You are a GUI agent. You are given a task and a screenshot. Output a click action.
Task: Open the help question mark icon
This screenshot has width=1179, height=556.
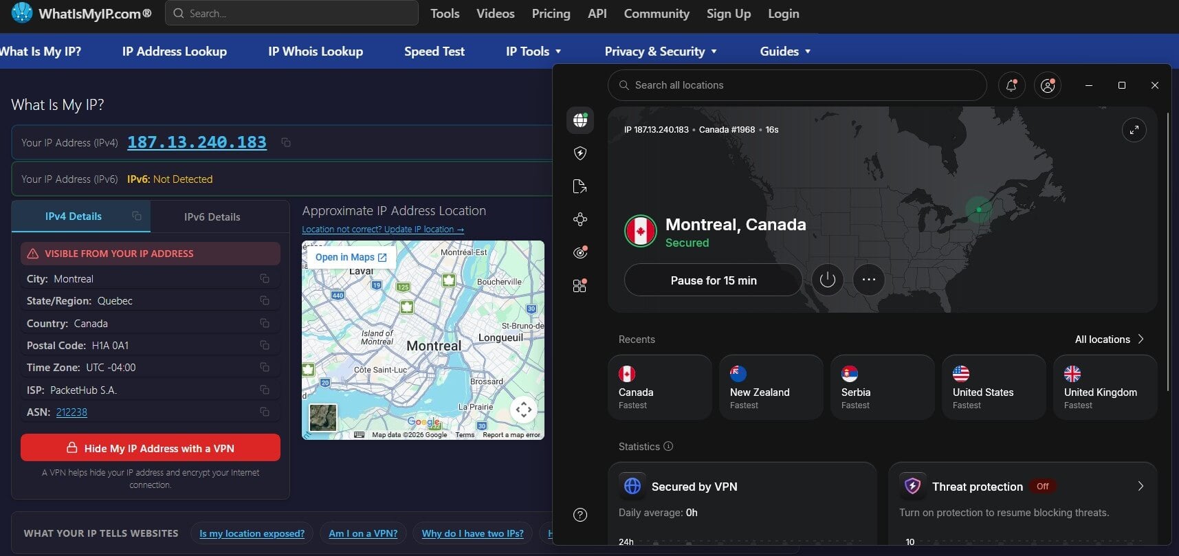[x=580, y=515]
